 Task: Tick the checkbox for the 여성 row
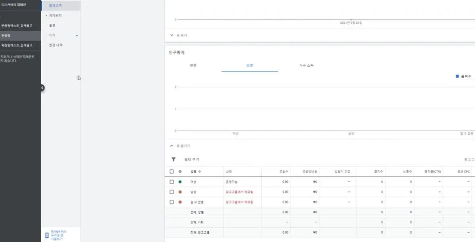click(172, 182)
